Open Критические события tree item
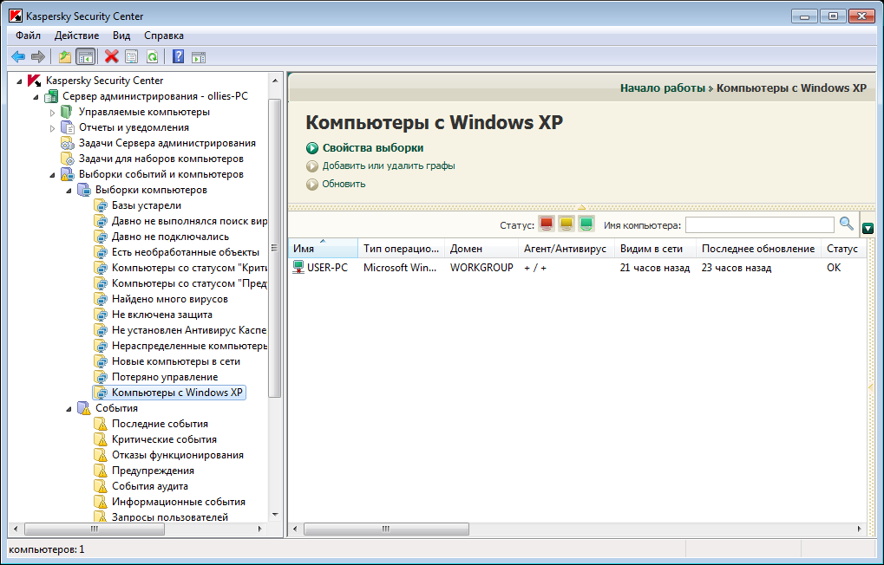This screenshot has width=884, height=565. click(x=164, y=439)
